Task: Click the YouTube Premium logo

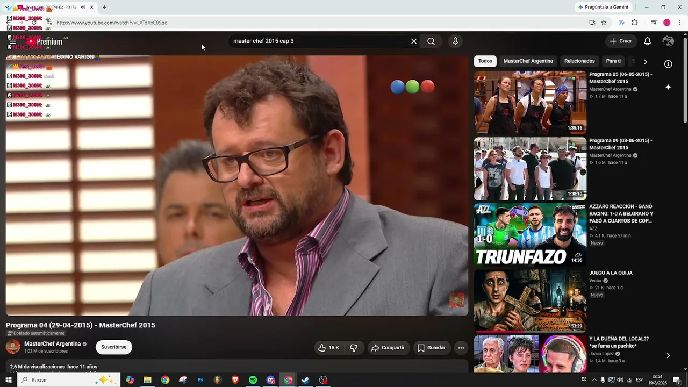Action: (45, 41)
